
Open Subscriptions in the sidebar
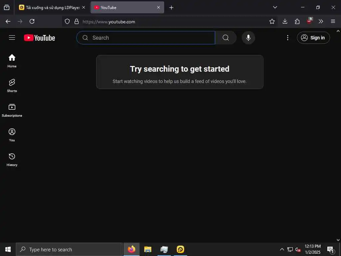[x=12, y=110]
